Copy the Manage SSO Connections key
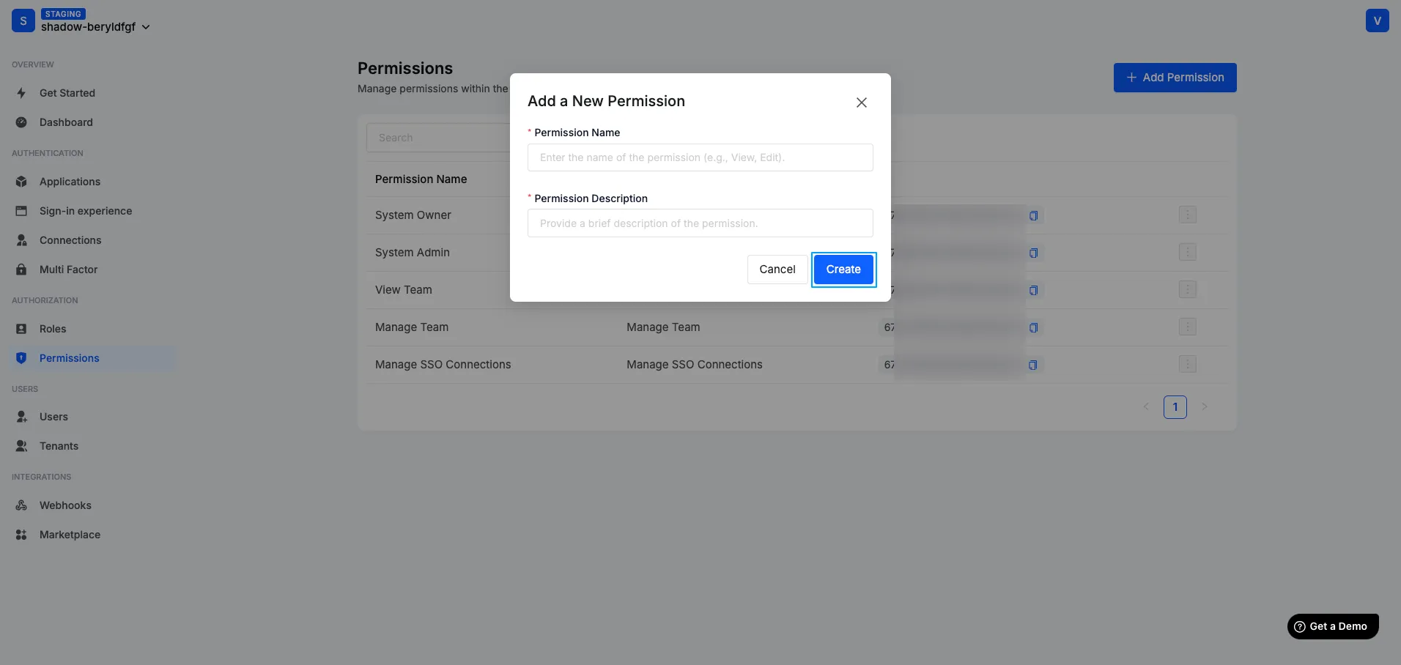The width and height of the screenshot is (1401, 665). point(1032,365)
